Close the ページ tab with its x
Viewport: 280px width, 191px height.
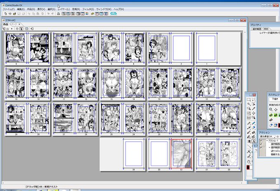(x=19, y=24)
